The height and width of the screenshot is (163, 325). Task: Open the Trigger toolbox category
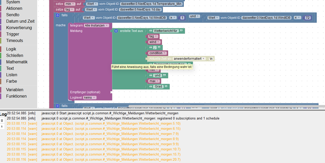click(13, 34)
